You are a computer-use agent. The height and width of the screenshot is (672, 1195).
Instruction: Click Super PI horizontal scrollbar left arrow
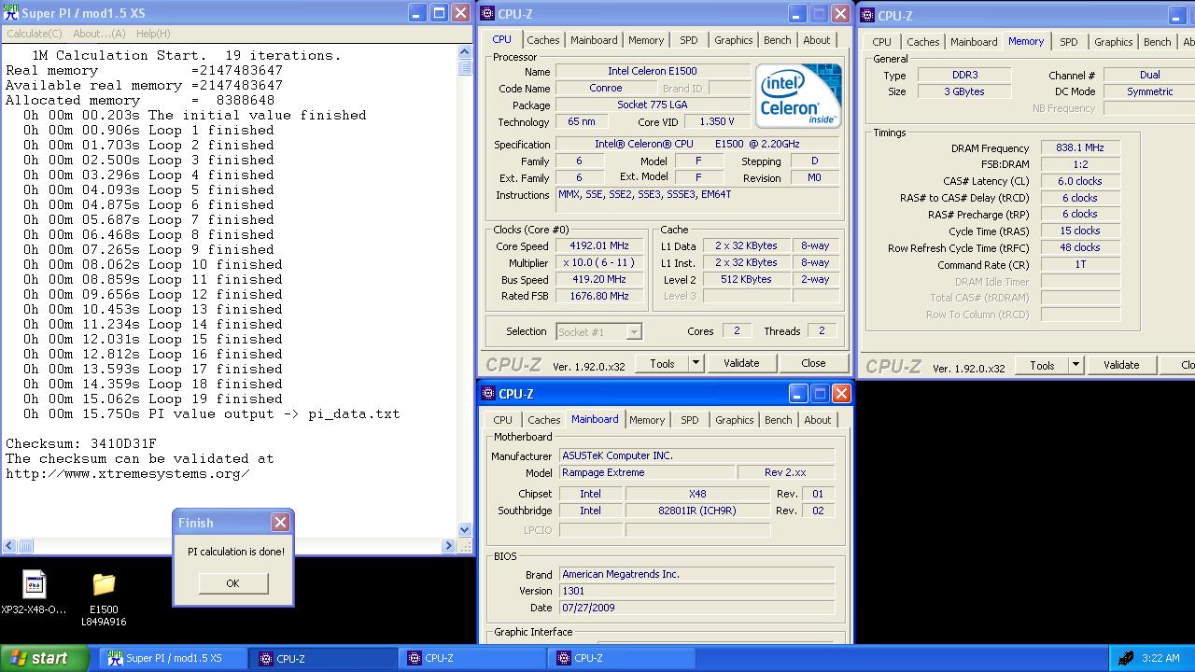point(9,546)
